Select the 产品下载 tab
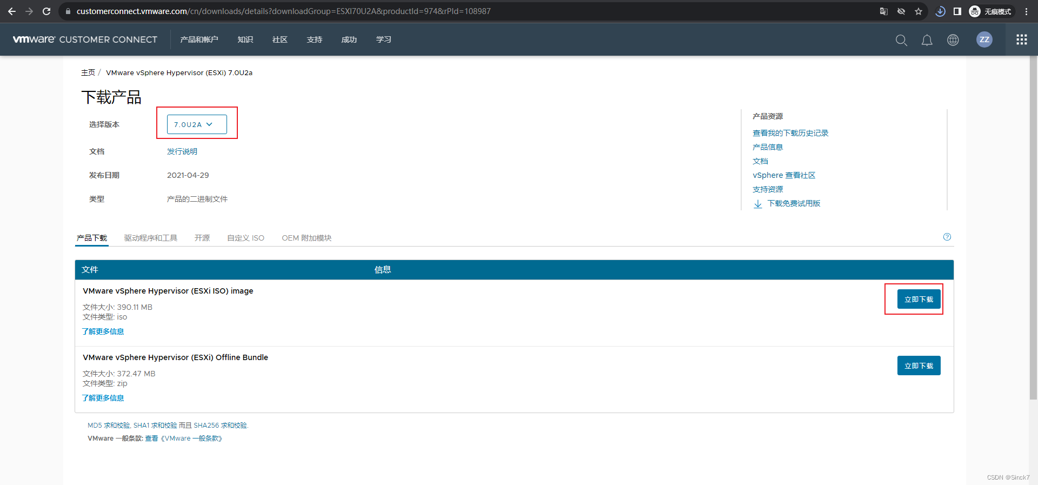 (x=92, y=238)
